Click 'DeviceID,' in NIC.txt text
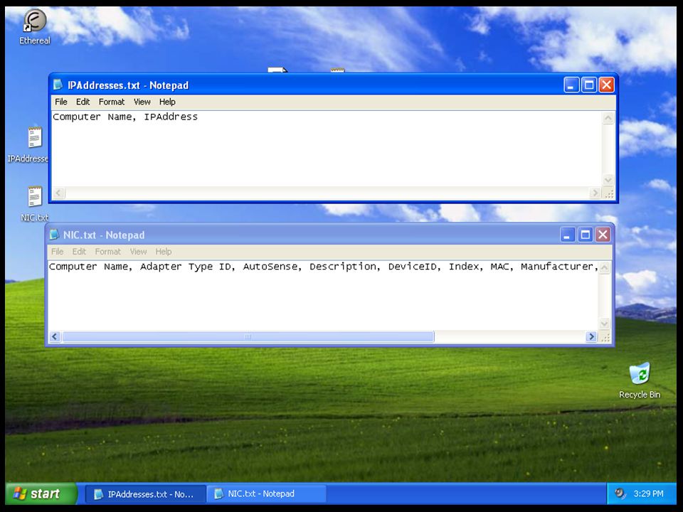The image size is (683, 512). [x=415, y=267]
